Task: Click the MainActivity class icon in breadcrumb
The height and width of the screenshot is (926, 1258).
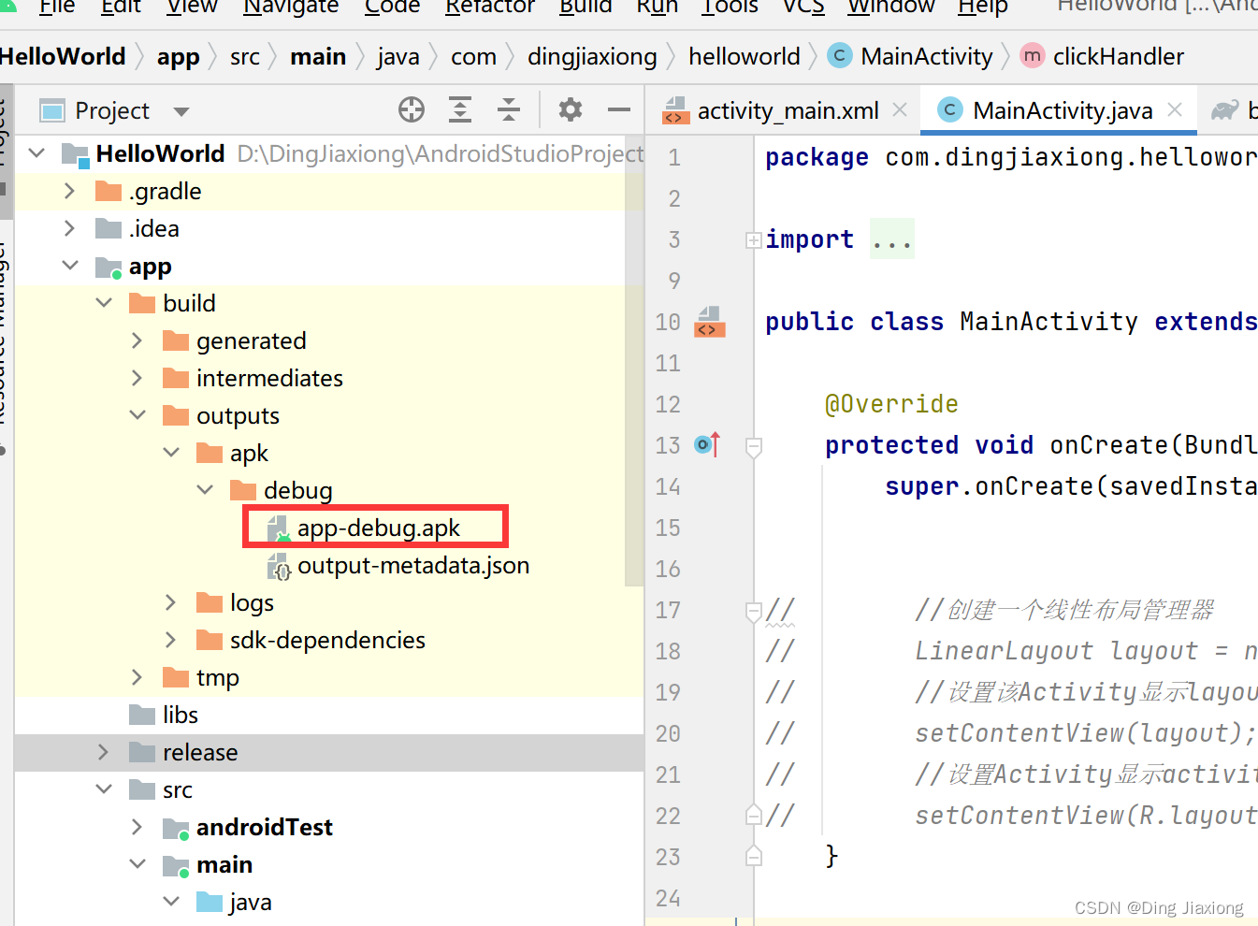Action: point(840,56)
